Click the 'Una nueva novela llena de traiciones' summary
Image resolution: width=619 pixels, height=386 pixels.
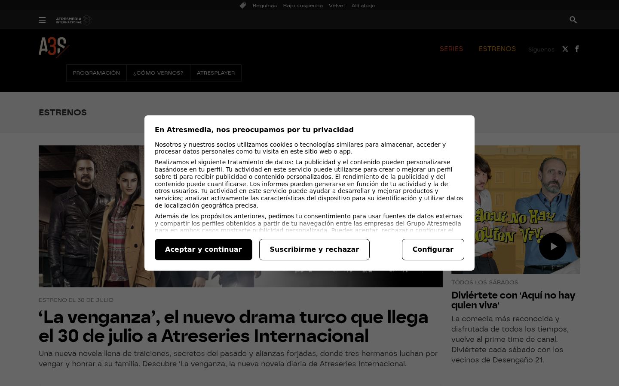(x=238, y=359)
